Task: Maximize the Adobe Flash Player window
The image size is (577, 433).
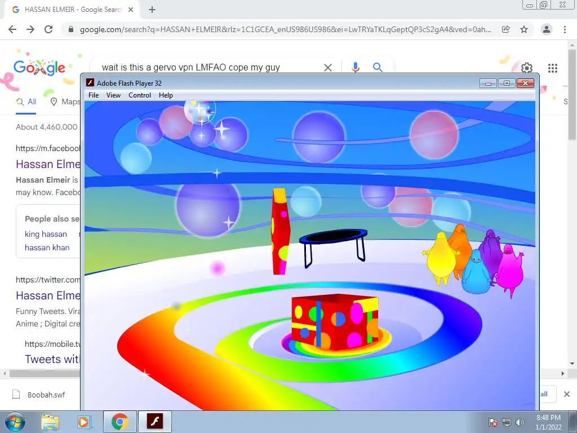Action: click(x=507, y=83)
